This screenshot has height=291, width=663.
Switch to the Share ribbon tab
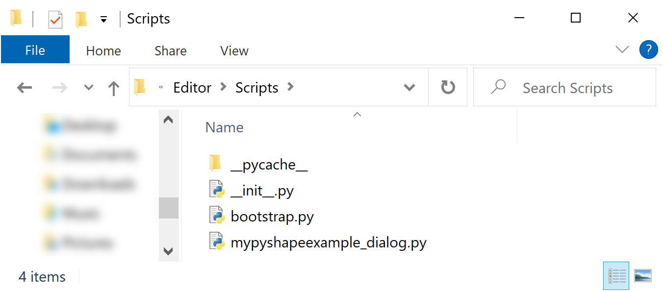click(170, 50)
